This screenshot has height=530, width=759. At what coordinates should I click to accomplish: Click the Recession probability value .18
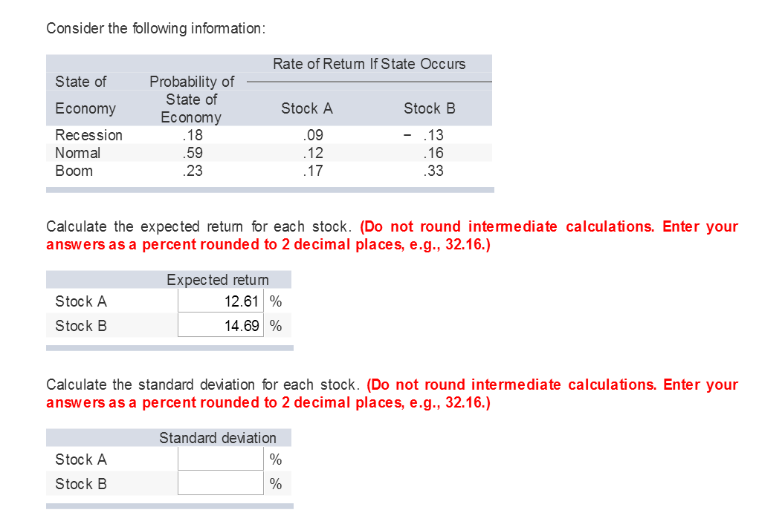point(192,135)
